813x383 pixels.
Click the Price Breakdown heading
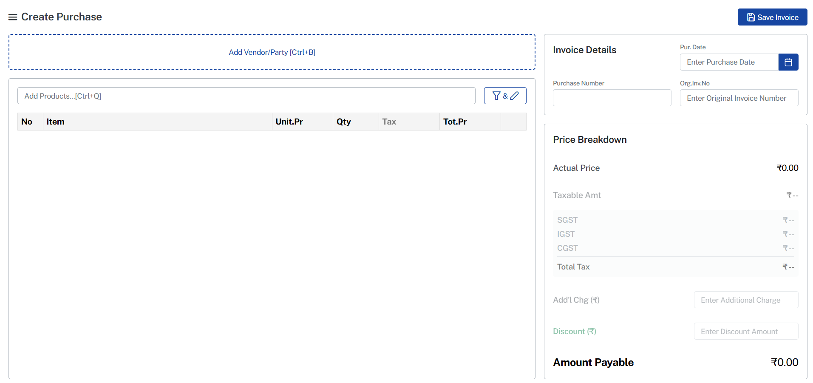(589, 139)
